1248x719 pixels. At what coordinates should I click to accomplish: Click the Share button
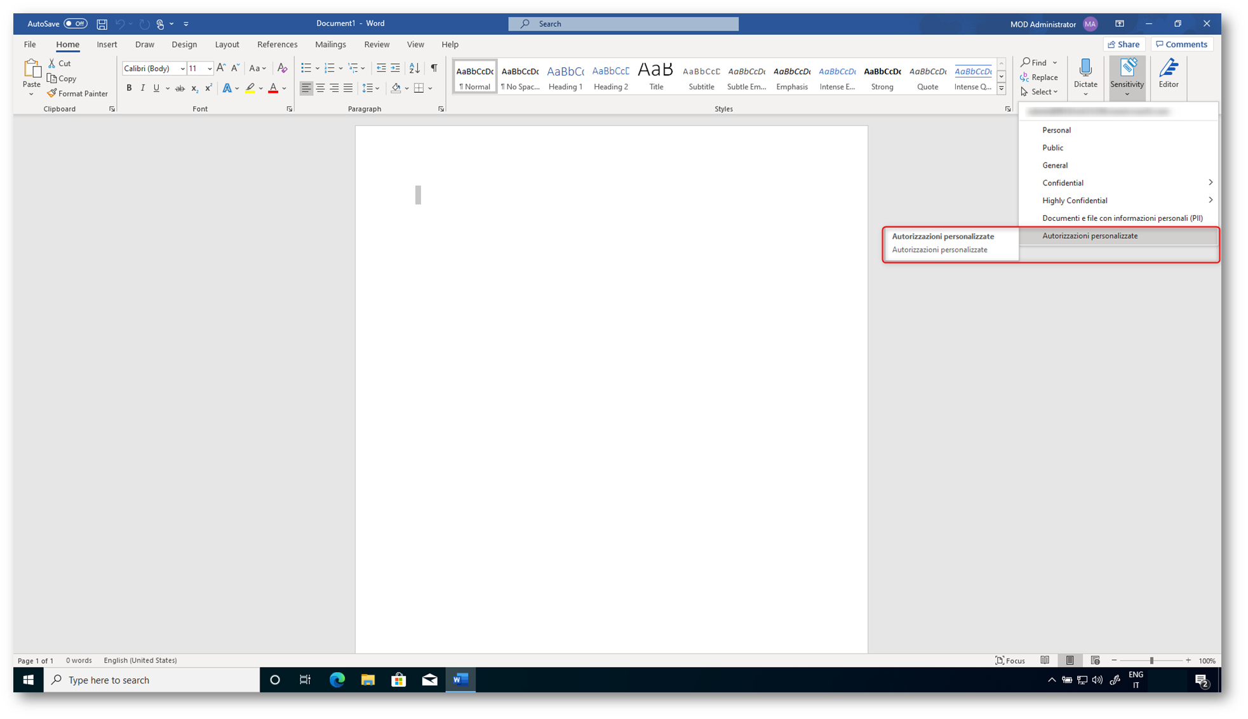click(1124, 44)
